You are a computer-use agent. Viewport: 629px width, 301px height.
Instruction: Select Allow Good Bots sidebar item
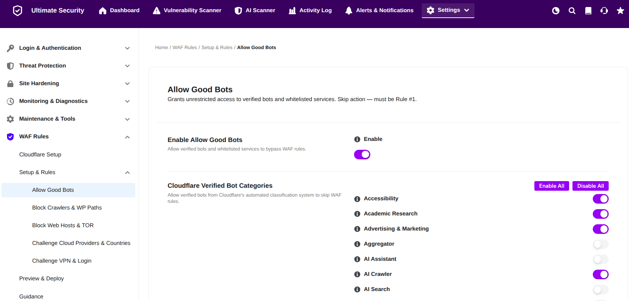[x=68, y=190]
